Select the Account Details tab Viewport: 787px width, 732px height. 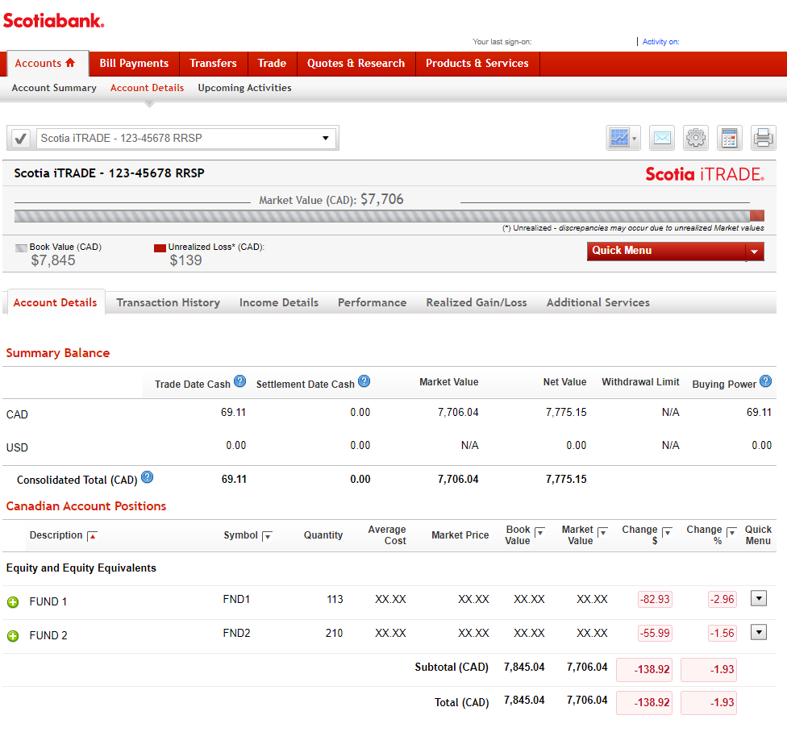click(x=55, y=302)
